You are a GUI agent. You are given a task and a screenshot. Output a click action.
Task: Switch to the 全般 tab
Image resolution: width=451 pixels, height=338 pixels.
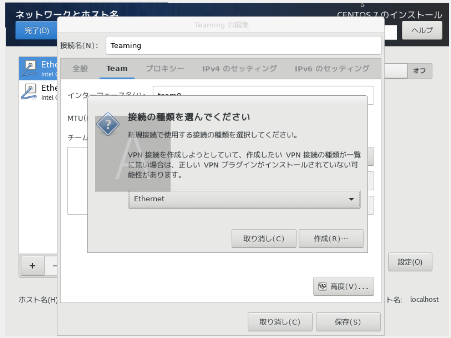(x=80, y=69)
